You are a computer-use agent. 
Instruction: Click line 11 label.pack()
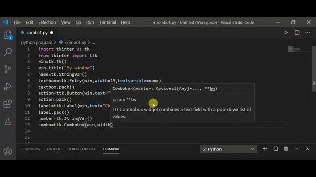tap(54, 112)
